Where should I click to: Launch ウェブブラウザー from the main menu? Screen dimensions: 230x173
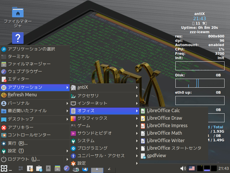pyautogui.click(x=35, y=72)
